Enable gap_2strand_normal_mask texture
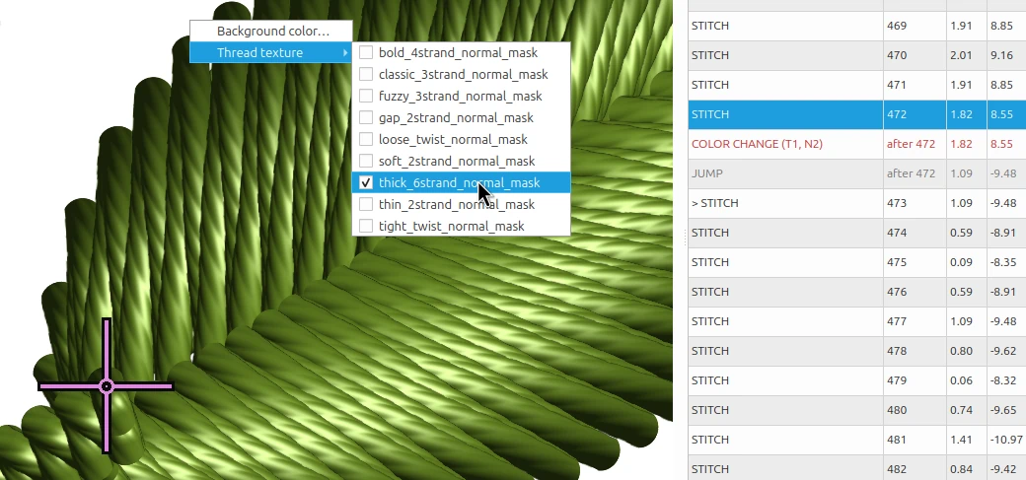Image resolution: width=1026 pixels, height=480 pixels. click(x=461, y=117)
